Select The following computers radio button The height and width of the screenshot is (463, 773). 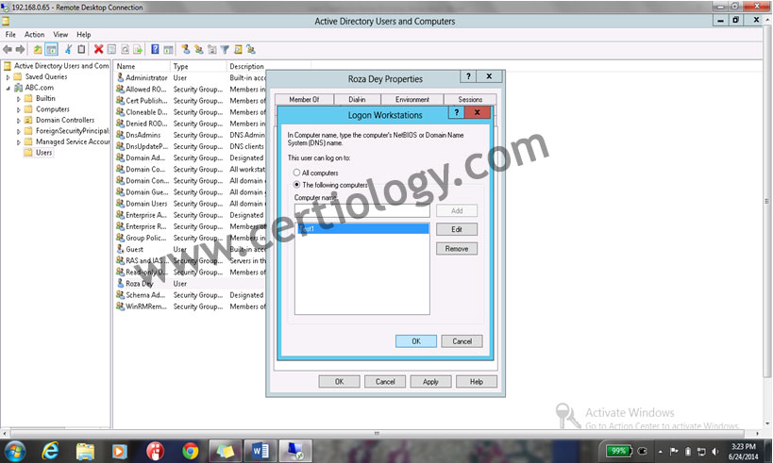pyautogui.click(x=296, y=185)
